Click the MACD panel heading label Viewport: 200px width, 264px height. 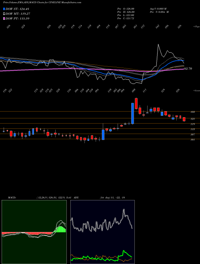coord(12,198)
